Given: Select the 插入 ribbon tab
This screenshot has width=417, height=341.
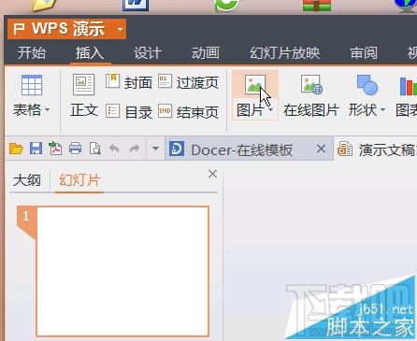Looking at the screenshot, I should [x=90, y=52].
